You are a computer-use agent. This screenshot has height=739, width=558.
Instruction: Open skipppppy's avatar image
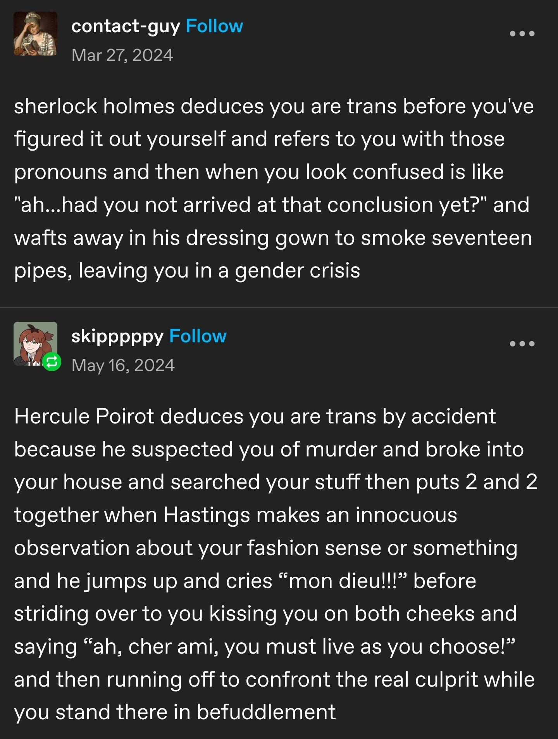36,343
